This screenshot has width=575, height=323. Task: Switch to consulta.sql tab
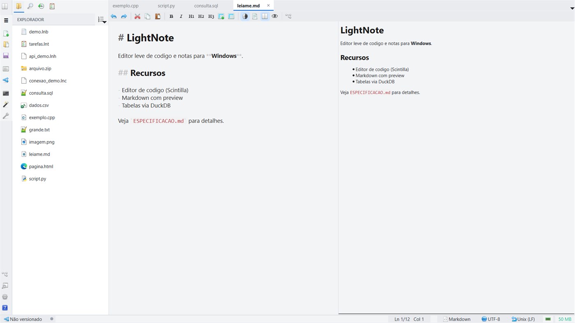[206, 6]
